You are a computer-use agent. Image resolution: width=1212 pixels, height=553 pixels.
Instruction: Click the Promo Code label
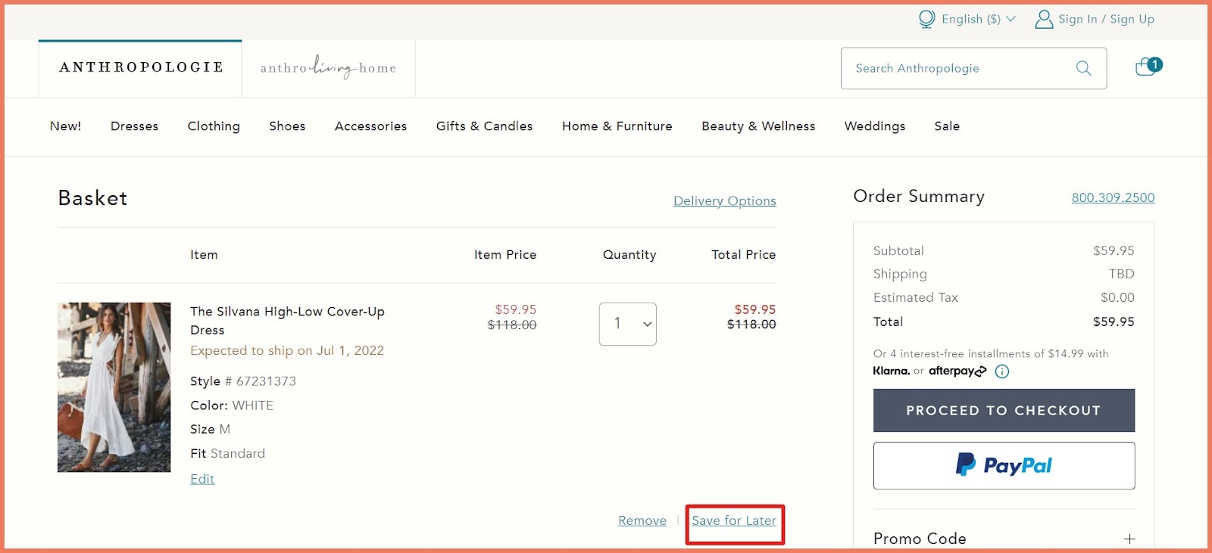(920, 539)
